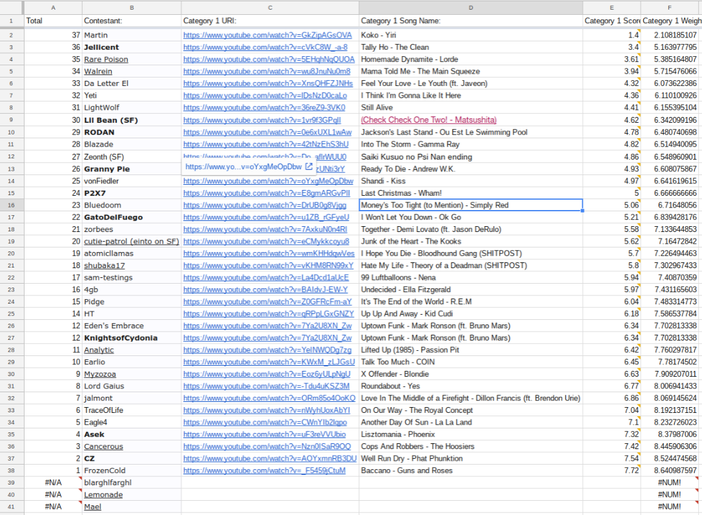Select total cell '37' in Martin row
Image resolution: width=702 pixels, height=515 pixels.
click(x=53, y=35)
